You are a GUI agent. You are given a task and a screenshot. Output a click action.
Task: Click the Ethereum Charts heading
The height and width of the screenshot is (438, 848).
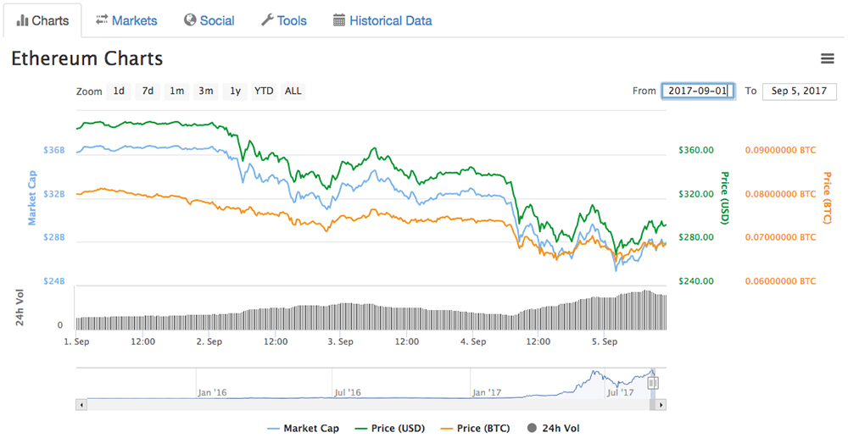click(87, 58)
